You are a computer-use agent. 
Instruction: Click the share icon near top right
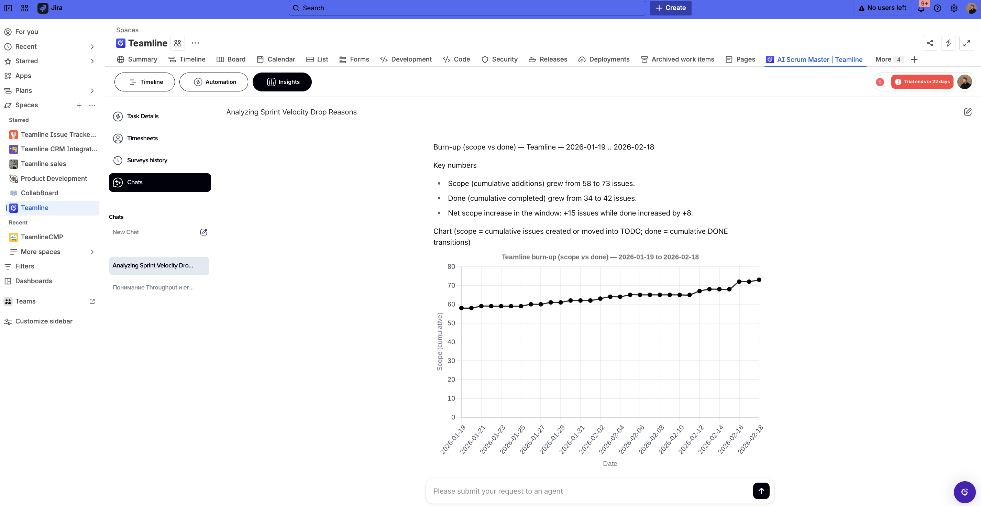930,43
